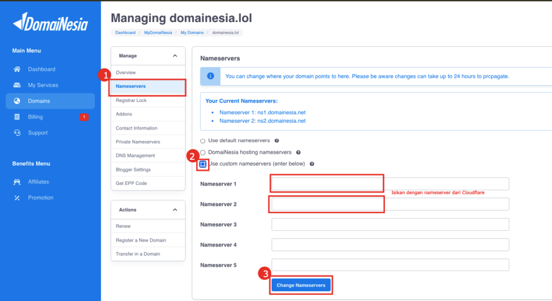Focus the Nameserver 4 input field
Screen dimensions: 552x301
click(390, 244)
